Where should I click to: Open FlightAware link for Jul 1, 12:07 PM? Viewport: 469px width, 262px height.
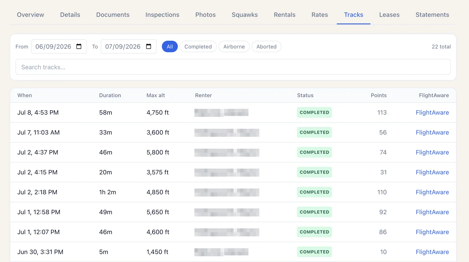point(432,232)
